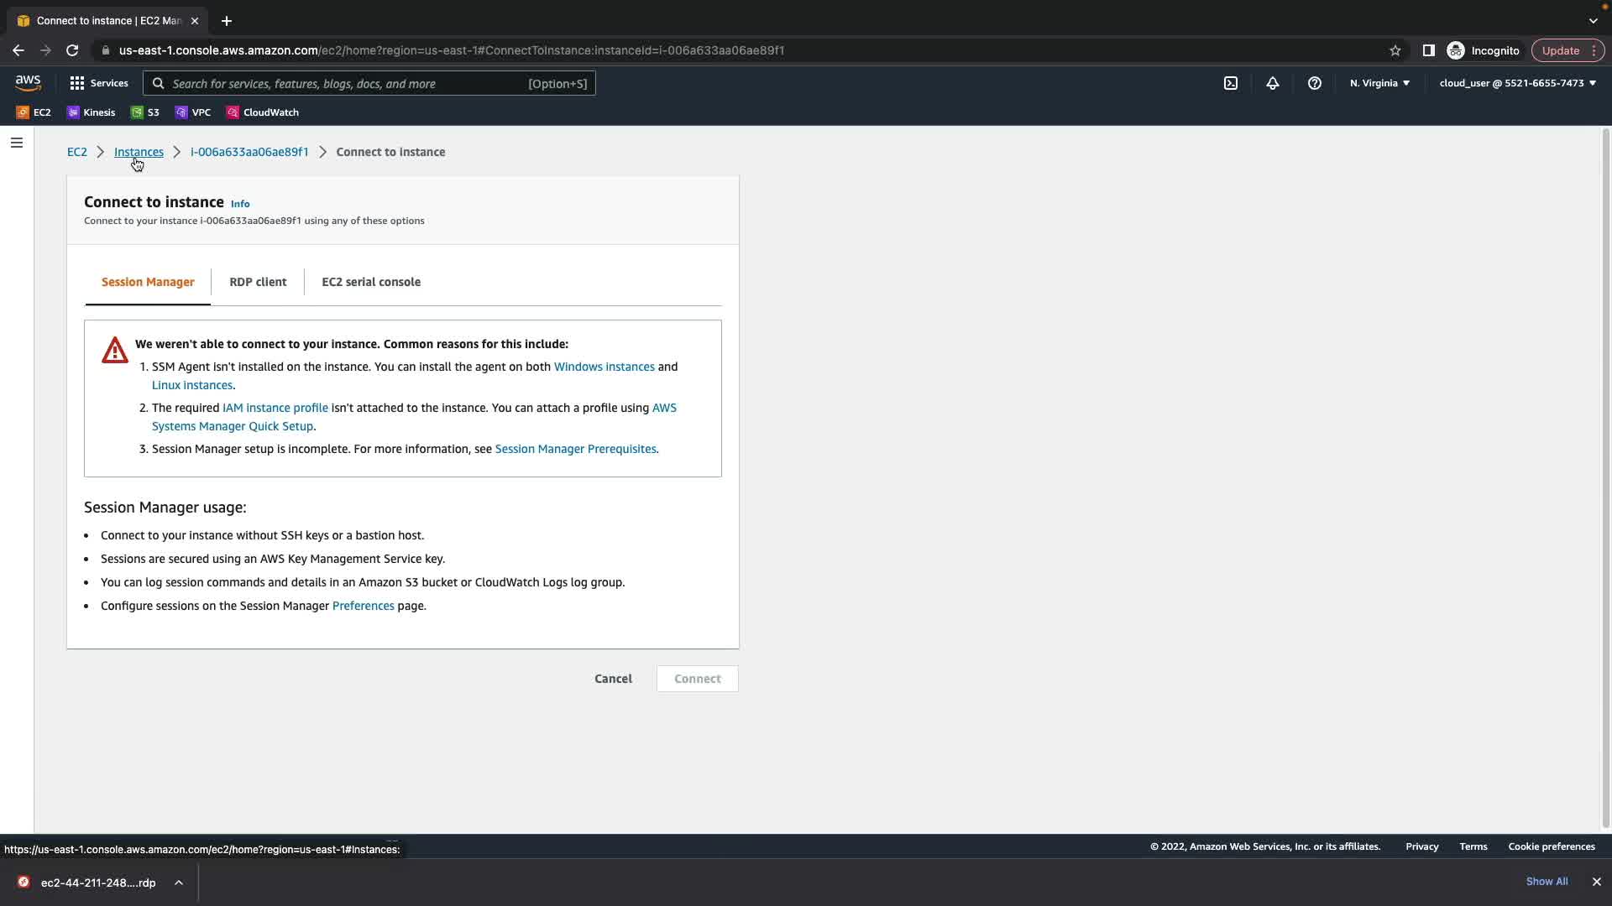Open Kinesis shortcut in favorites bar
The width and height of the screenshot is (1612, 906).
(91, 112)
